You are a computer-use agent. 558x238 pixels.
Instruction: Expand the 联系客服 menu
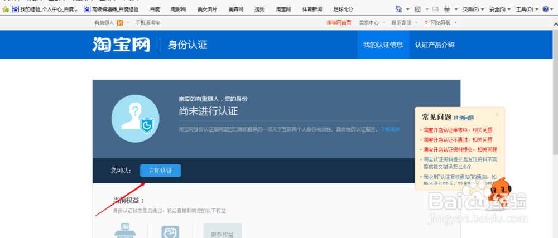(404, 23)
